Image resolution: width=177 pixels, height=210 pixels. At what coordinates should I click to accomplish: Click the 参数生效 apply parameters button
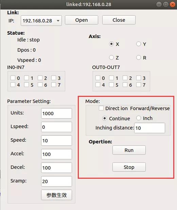pos(56,195)
